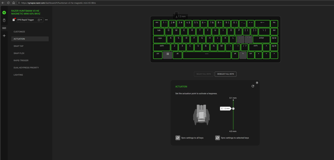Select the pg up key

point(274,40)
